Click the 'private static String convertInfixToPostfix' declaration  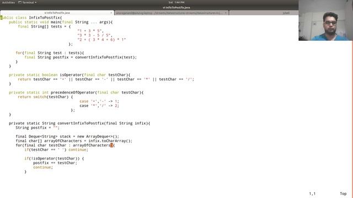[79, 123]
